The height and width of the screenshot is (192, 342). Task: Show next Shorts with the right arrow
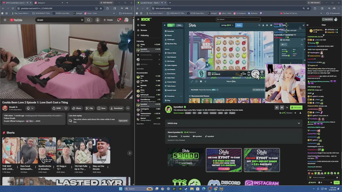click(130, 153)
